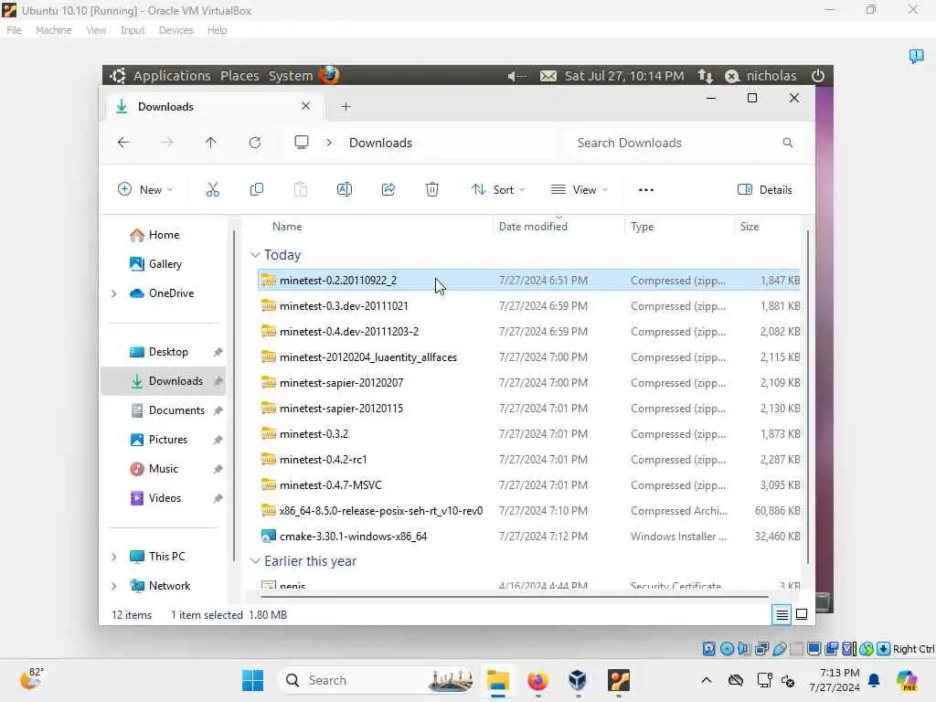The image size is (936, 702).
Task: Sort by the Name column header
Action: point(287,227)
